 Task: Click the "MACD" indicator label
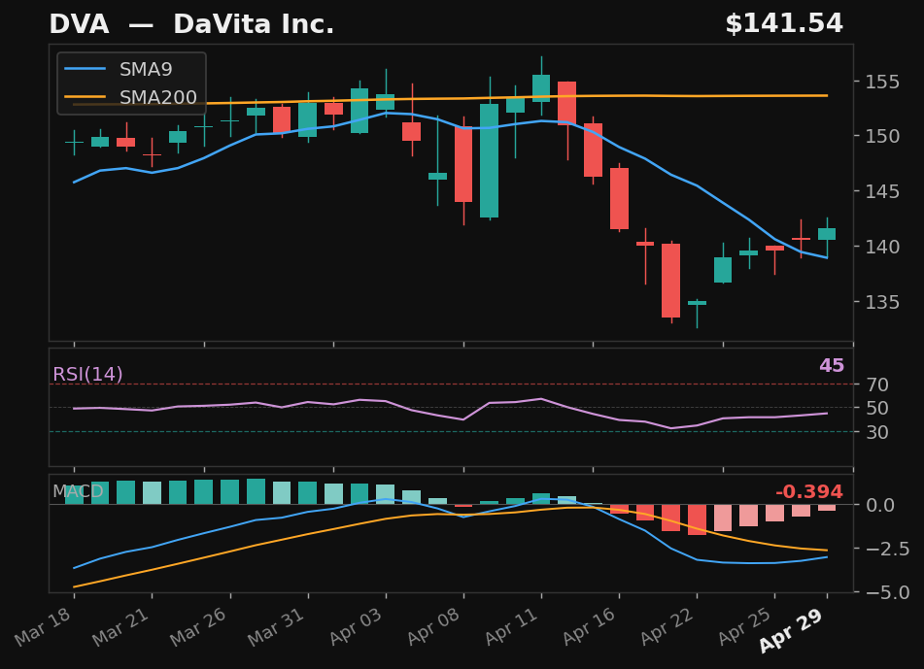78,491
